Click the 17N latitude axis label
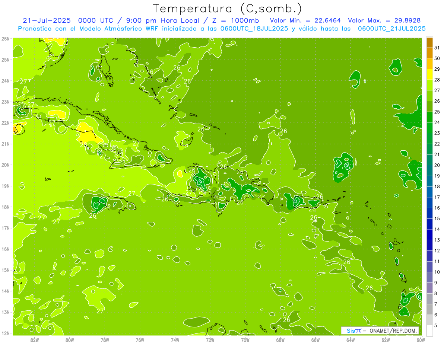The height and width of the screenshot is (345, 447). (x=5, y=228)
